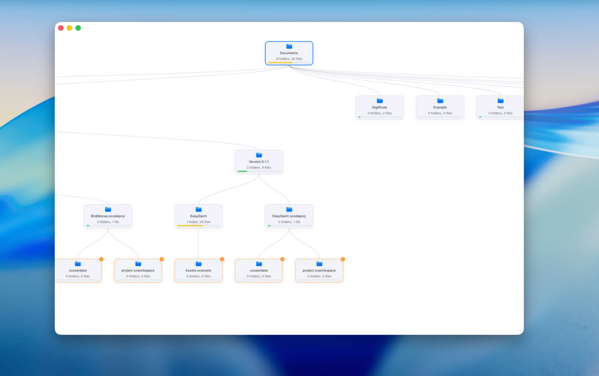Image resolution: width=599 pixels, height=376 pixels.
Task: Click the yellow size bar under EasyGantt
Action: [190, 225]
